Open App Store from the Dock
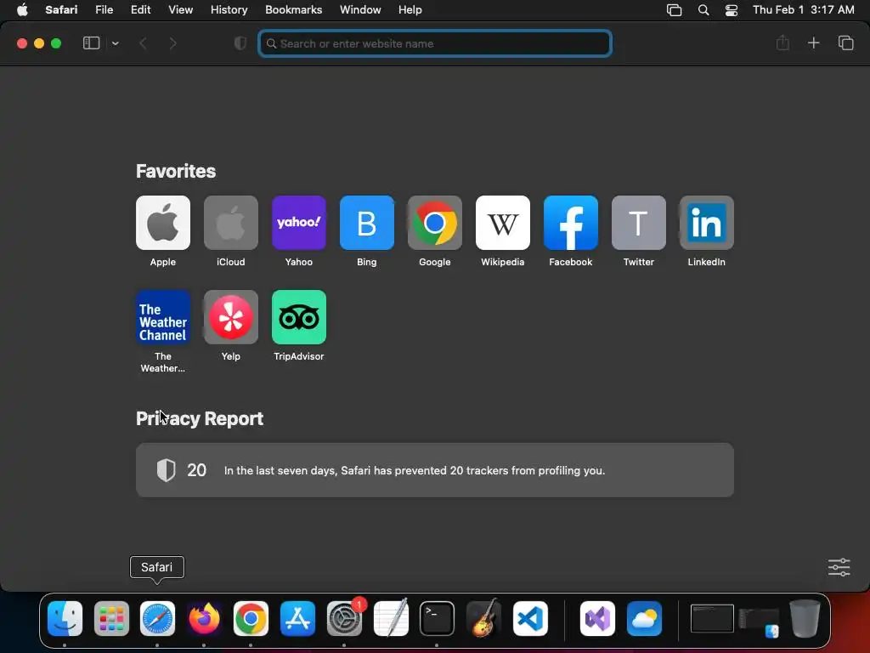 click(297, 618)
